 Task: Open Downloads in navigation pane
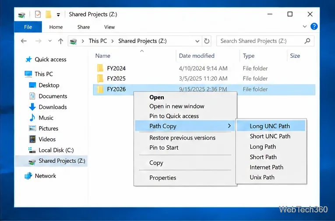coord(53,107)
